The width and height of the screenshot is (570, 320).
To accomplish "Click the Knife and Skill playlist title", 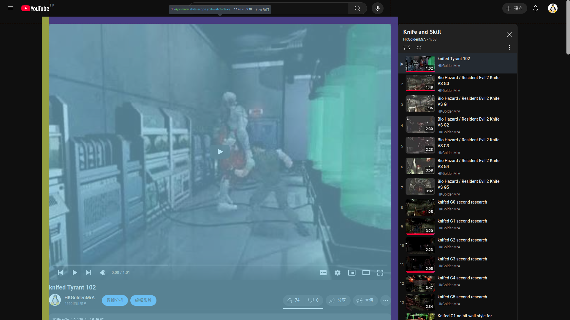I will coord(422,32).
